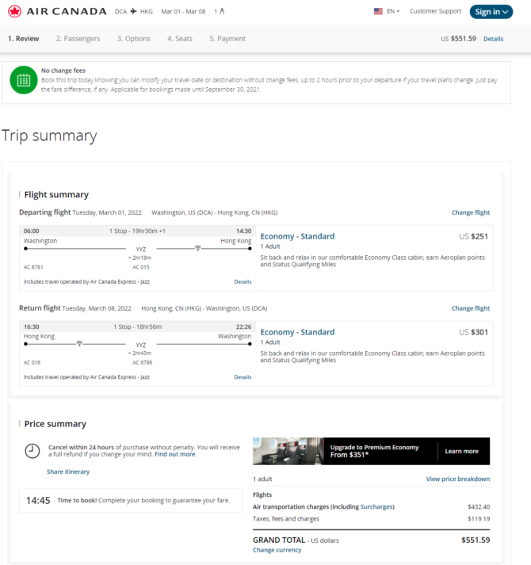Viewport: 531px width, 565px height.
Task: Click Find out more about 24 hour cancellation
Action: coord(175,454)
